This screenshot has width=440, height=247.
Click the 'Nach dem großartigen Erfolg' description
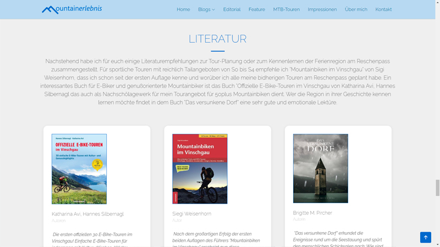click(x=216, y=240)
